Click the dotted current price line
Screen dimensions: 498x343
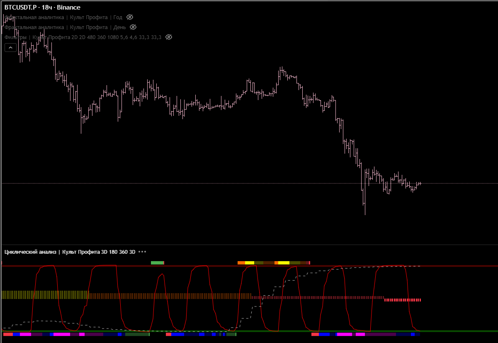coord(456,183)
